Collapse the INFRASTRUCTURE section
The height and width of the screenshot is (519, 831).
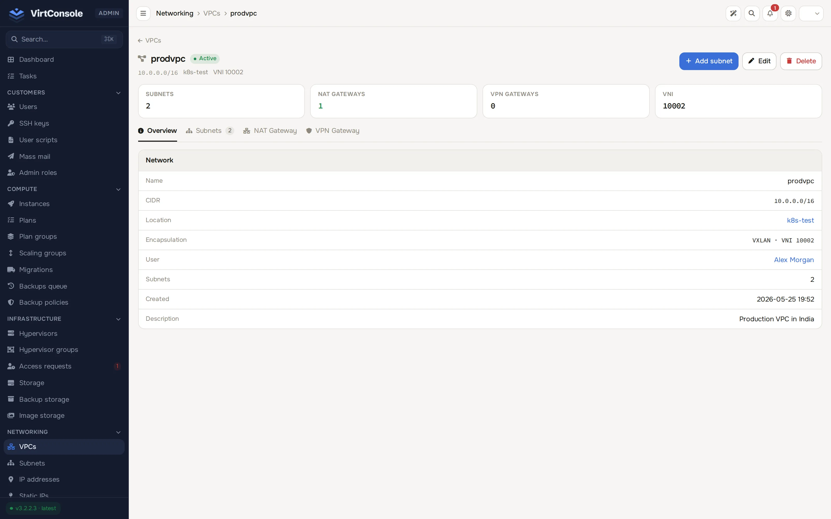(x=64, y=319)
